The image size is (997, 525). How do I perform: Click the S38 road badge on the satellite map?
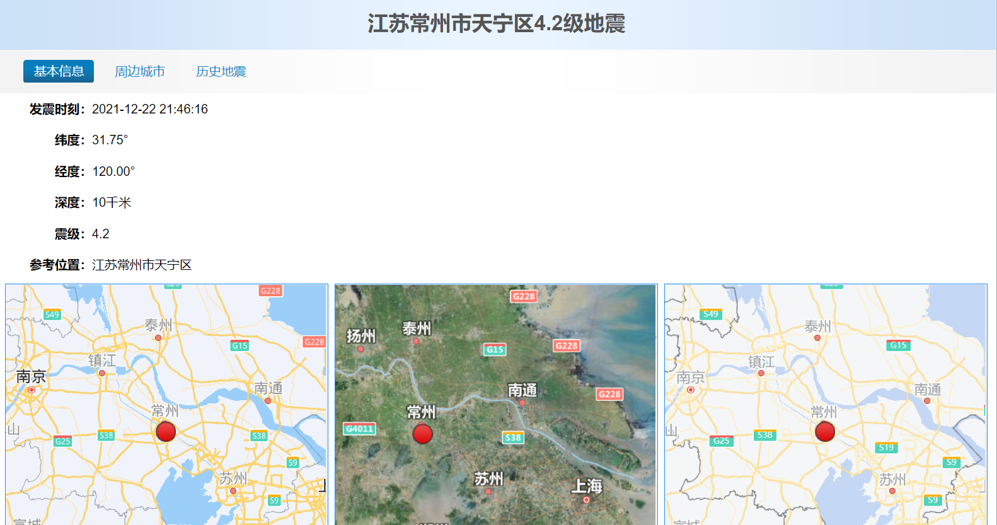513,437
